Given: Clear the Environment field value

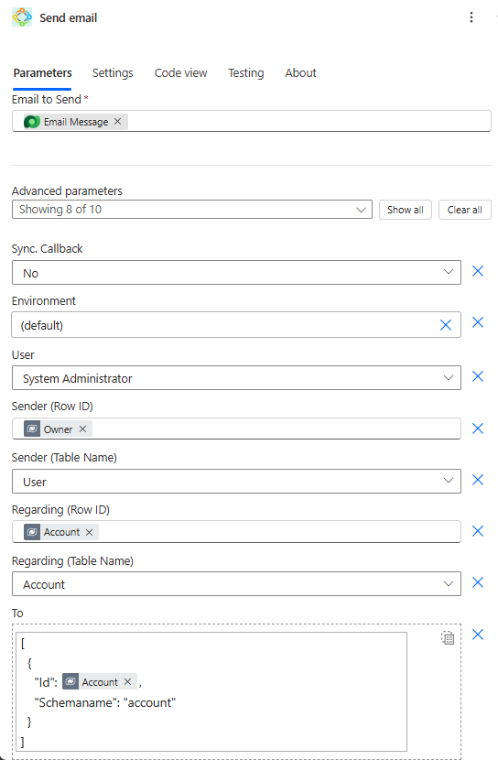Looking at the screenshot, I should point(446,325).
